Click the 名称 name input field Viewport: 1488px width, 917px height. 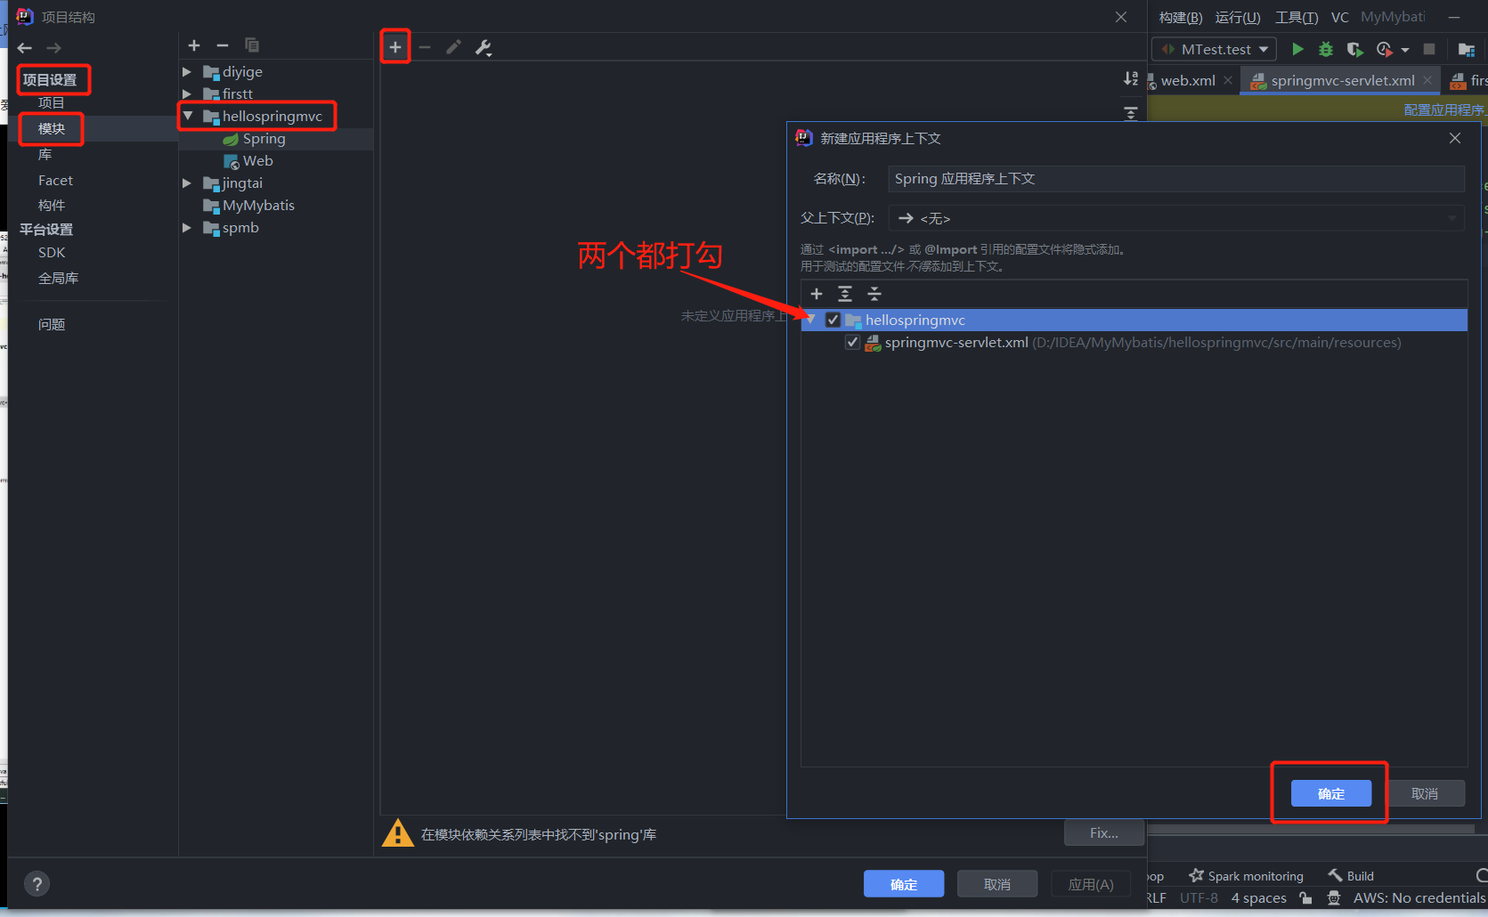tap(1176, 179)
